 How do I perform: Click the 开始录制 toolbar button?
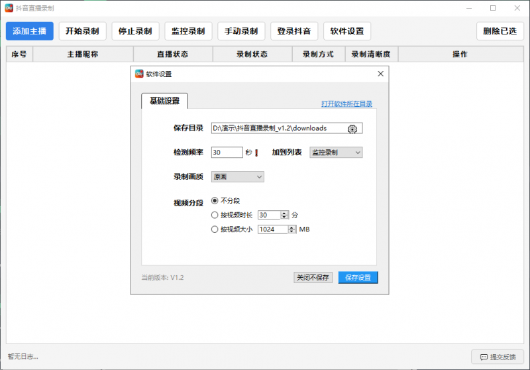(82, 31)
